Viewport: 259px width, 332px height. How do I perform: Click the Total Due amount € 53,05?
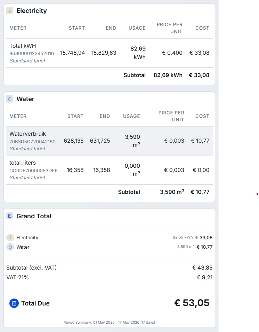(x=192, y=303)
